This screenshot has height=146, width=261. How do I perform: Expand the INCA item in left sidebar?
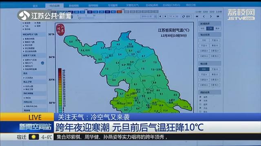[28, 98]
